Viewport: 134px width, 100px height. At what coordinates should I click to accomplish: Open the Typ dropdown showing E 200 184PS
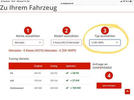[105, 43]
